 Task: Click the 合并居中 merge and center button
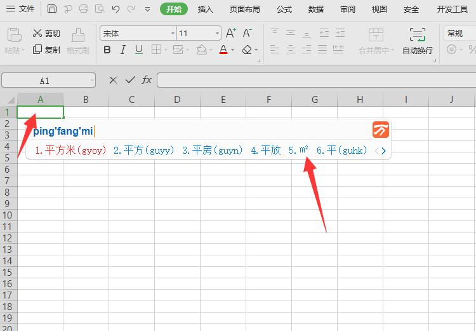click(376, 41)
